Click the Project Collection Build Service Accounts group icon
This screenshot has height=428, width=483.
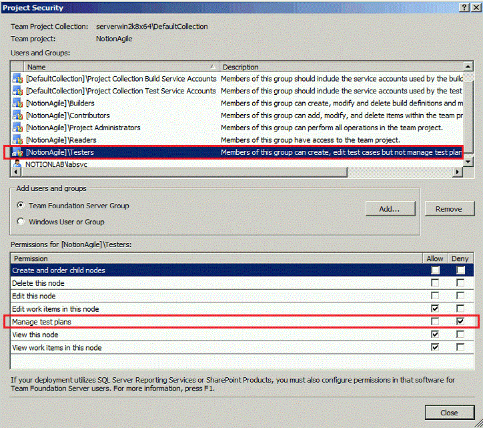pyautogui.click(x=17, y=79)
